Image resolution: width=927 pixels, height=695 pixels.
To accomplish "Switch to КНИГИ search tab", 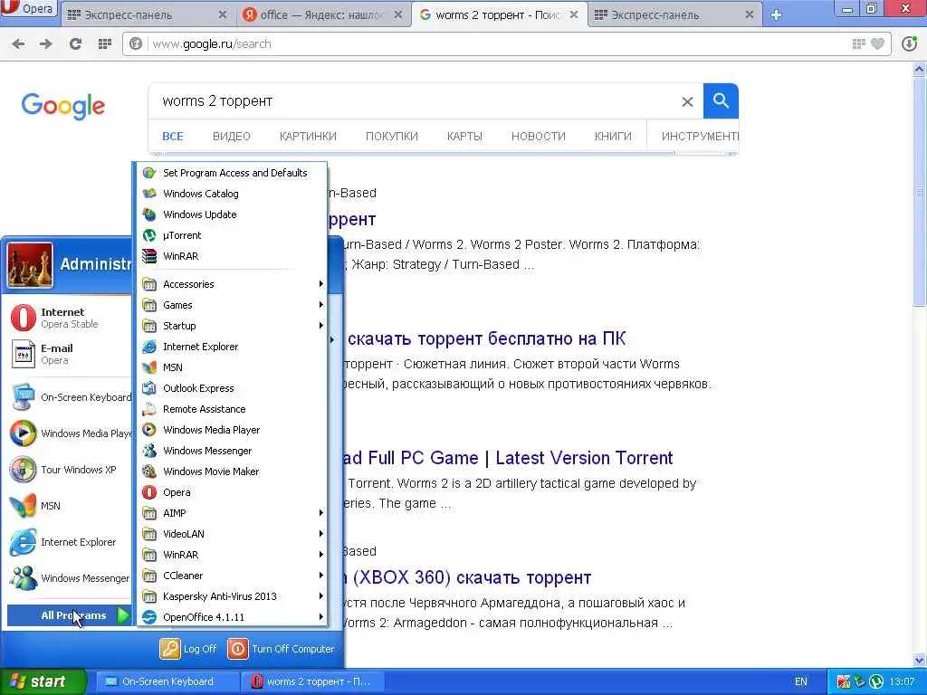I will point(613,137).
